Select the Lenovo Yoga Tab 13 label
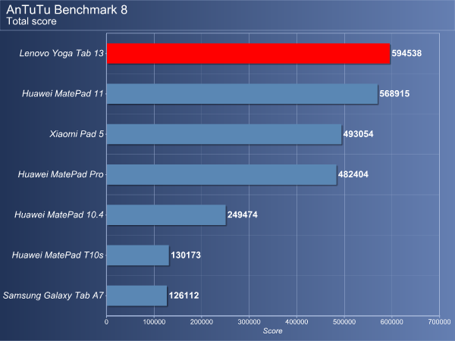This screenshot has width=455, height=341. coord(61,53)
